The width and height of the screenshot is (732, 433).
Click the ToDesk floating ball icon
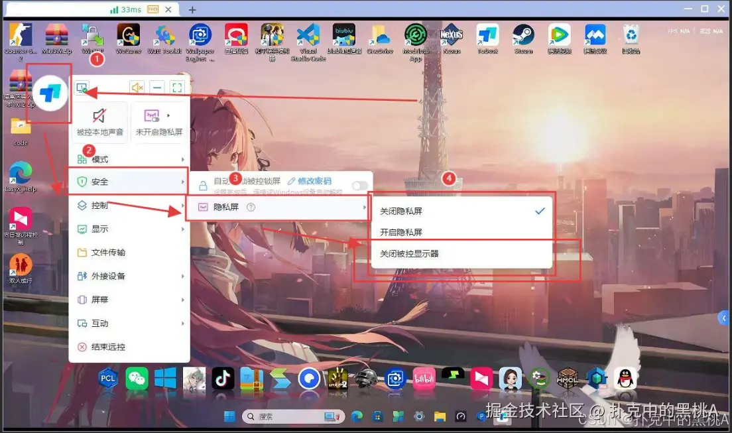(x=50, y=93)
